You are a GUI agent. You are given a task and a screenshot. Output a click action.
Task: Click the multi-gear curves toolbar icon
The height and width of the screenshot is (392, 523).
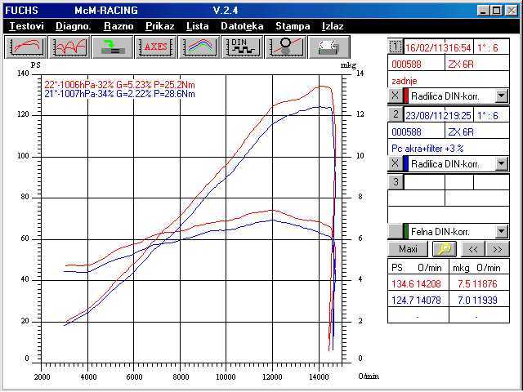coord(69,47)
